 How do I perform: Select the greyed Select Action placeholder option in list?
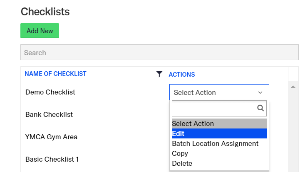pos(193,124)
